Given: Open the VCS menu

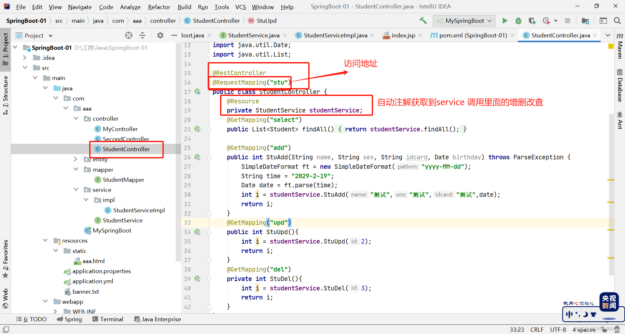Looking at the screenshot, I should point(241,7).
